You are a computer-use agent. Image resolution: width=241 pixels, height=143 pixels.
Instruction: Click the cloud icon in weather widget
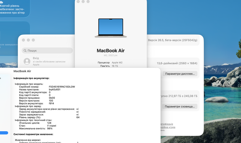pyautogui.click(x=1, y=2)
